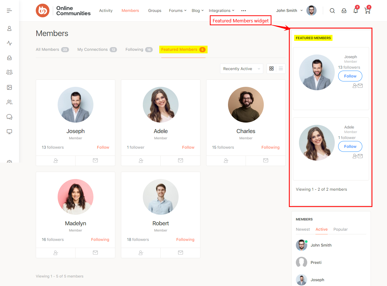Click Follow button for Adele in widget
This screenshot has height=286, width=387.
pos(350,146)
